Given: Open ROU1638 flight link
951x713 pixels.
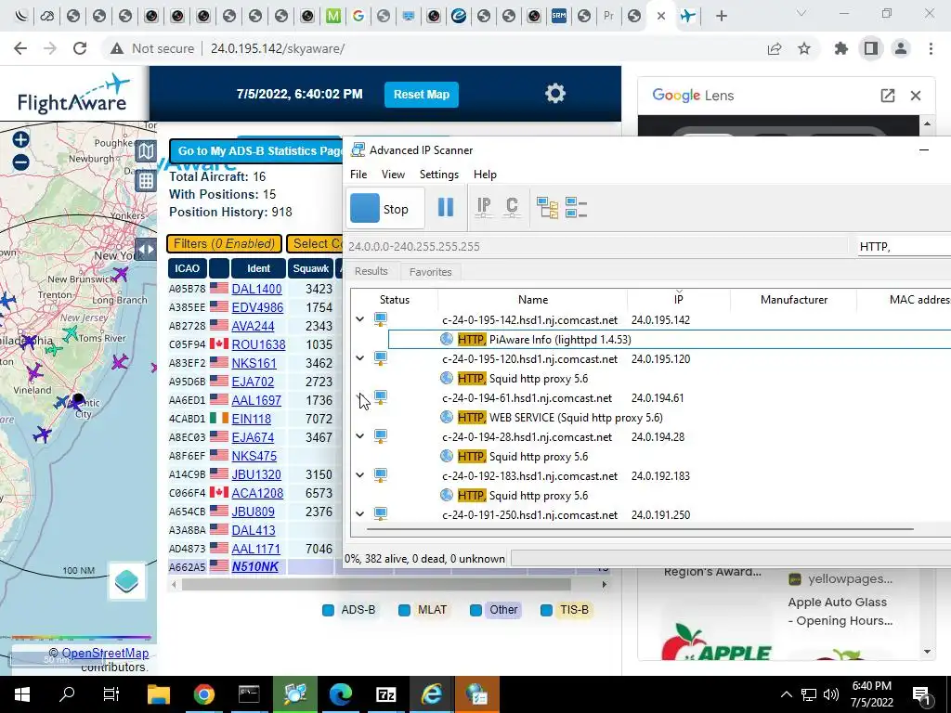Looking at the screenshot, I should (x=258, y=345).
